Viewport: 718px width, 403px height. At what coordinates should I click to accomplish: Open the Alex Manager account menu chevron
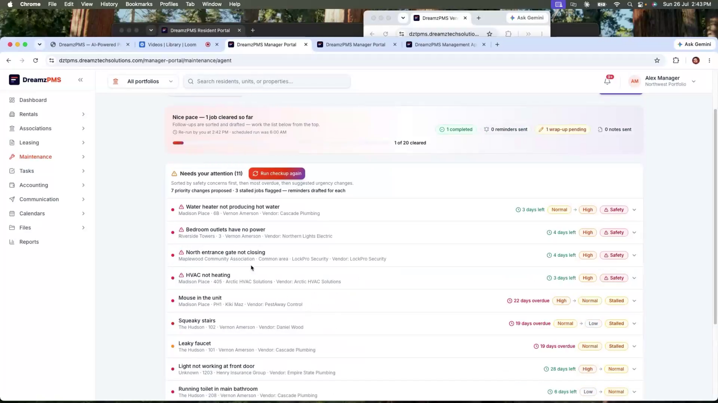pyautogui.click(x=694, y=81)
